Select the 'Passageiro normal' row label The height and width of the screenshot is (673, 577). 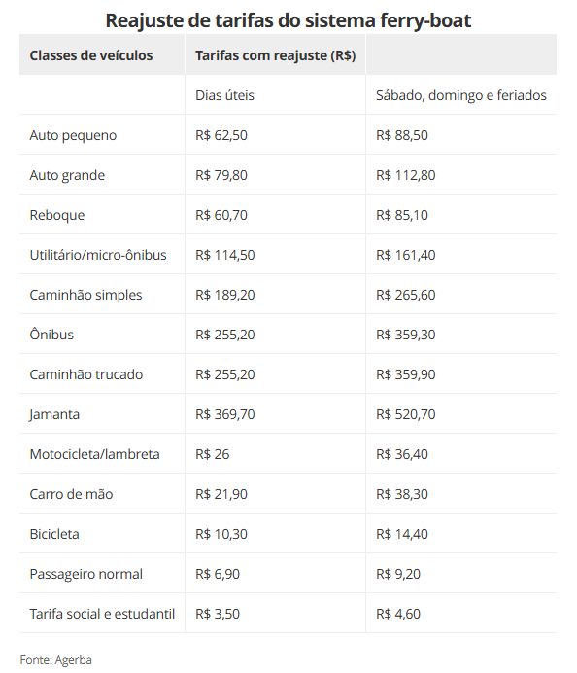click(85, 574)
